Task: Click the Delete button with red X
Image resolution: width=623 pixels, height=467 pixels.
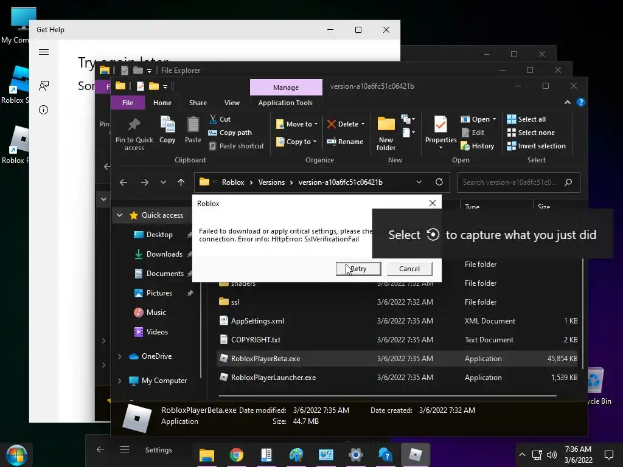Action: point(346,124)
